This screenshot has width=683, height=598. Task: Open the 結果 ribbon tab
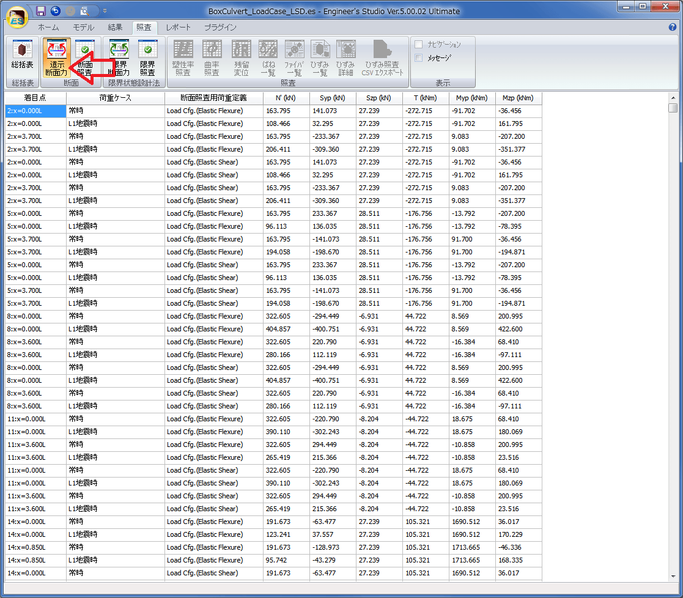click(115, 28)
